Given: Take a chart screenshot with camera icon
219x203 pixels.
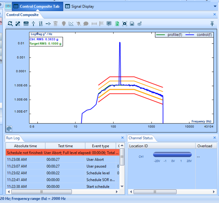Looking at the screenshot, I should (124, 24).
